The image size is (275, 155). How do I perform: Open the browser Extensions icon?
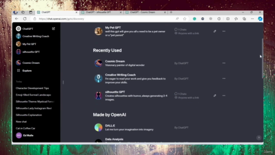[x=219, y=19]
